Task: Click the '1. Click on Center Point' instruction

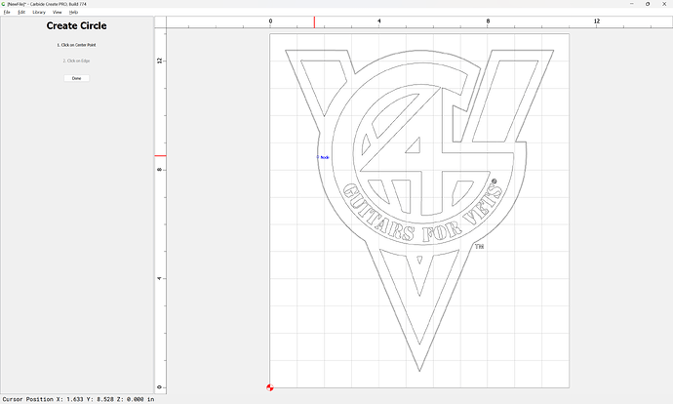Action: (76, 45)
